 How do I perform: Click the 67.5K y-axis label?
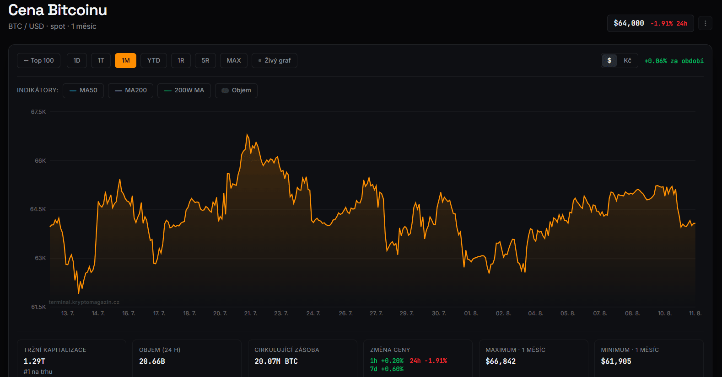(38, 112)
